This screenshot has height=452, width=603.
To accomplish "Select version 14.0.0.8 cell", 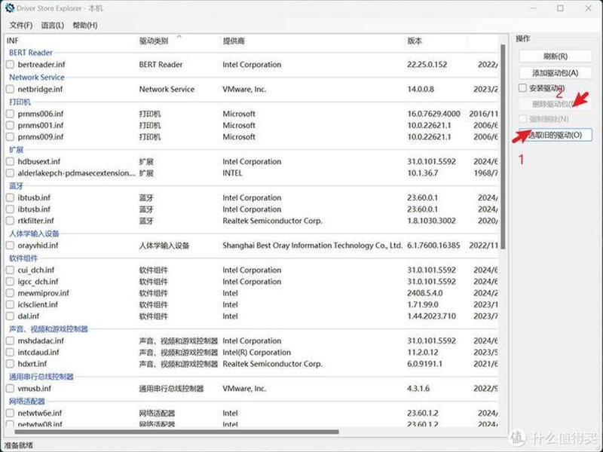I will (x=421, y=89).
